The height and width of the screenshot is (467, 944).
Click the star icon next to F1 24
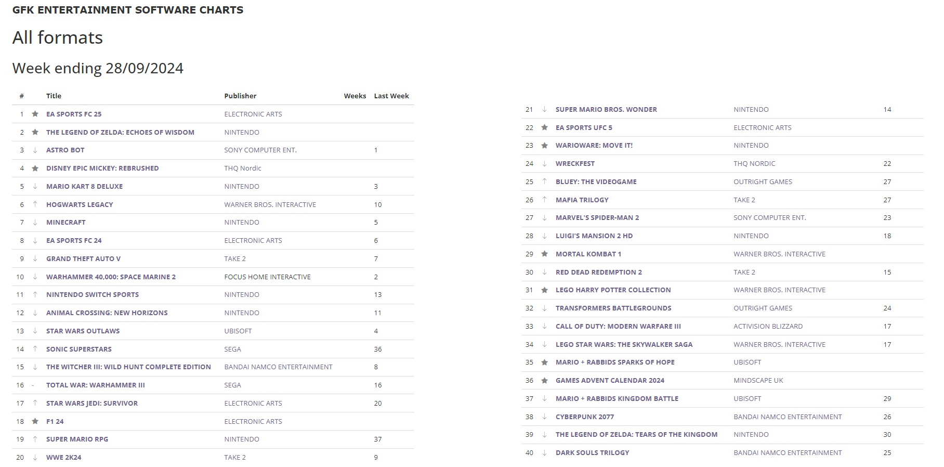click(x=35, y=421)
